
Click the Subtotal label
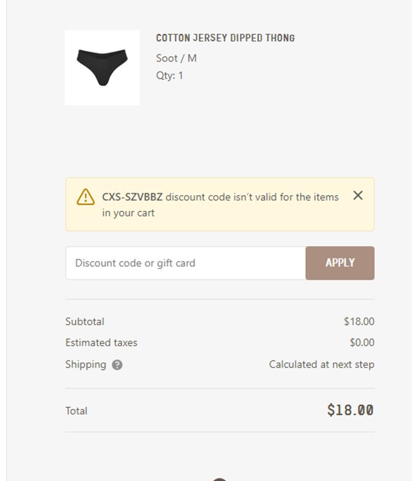click(x=84, y=321)
